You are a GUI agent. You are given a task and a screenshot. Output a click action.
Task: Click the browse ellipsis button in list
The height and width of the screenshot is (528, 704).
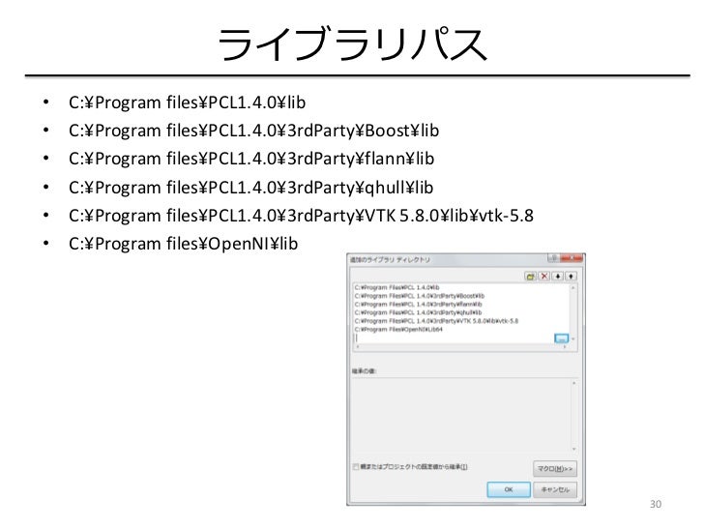pyautogui.click(x=561, y=338)
